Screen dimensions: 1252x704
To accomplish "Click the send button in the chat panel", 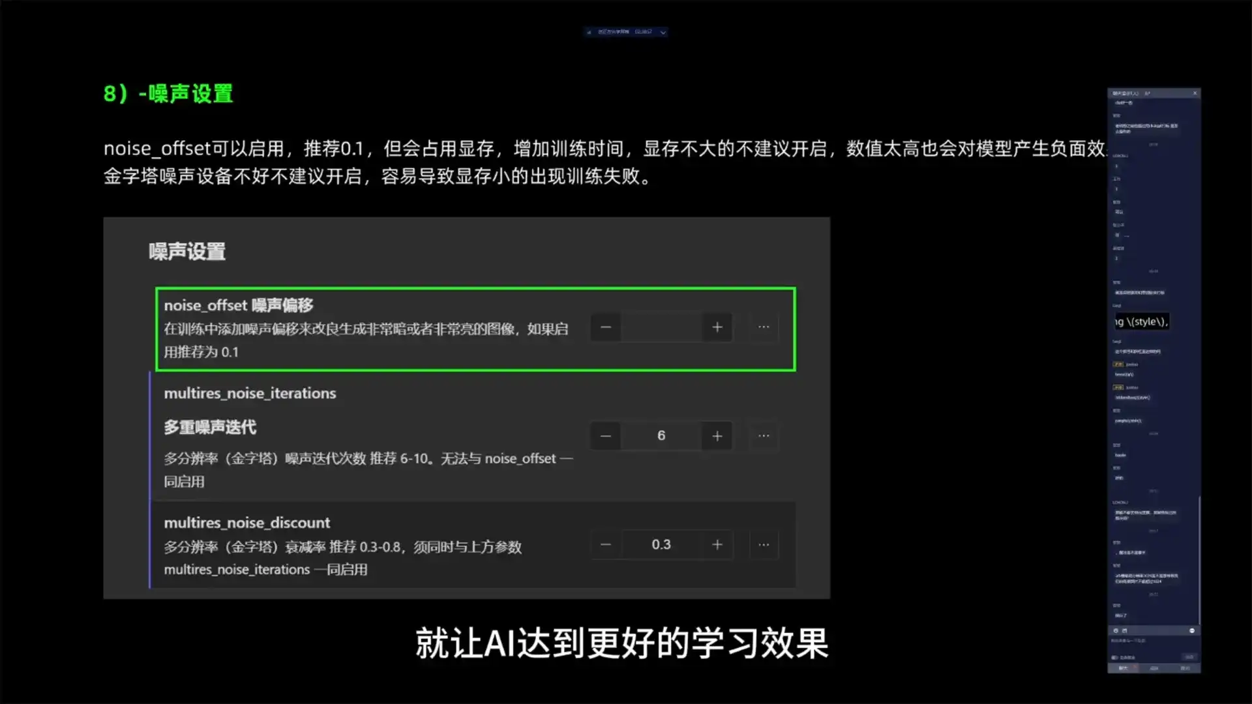I will pos(1189,656).
